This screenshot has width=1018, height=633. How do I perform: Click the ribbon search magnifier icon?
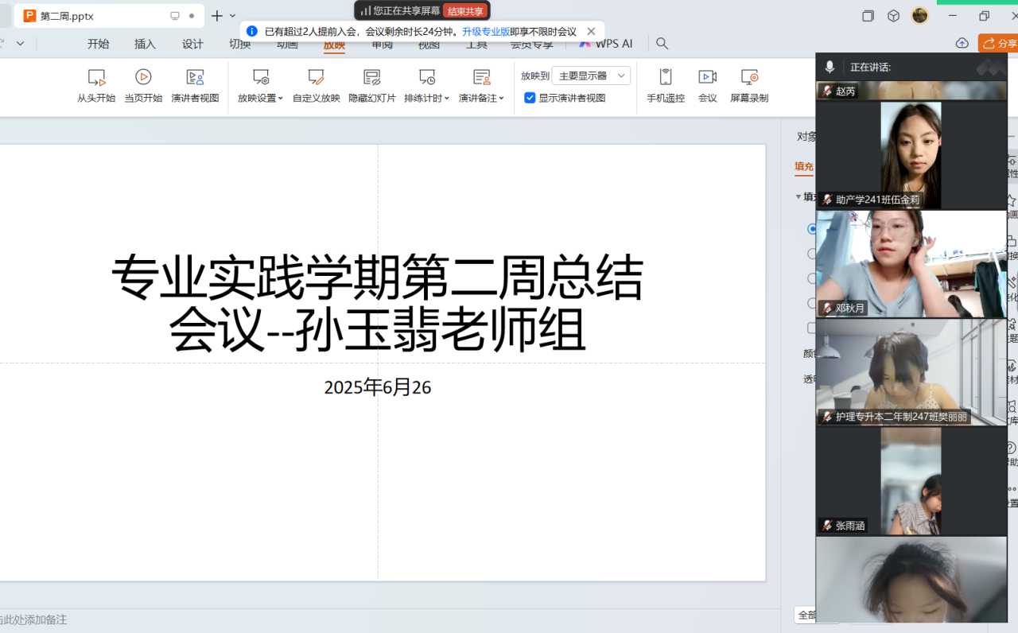coord(662,44)
